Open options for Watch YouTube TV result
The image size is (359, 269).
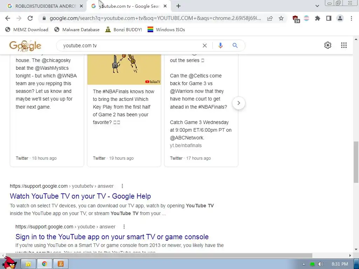point(122,186)
